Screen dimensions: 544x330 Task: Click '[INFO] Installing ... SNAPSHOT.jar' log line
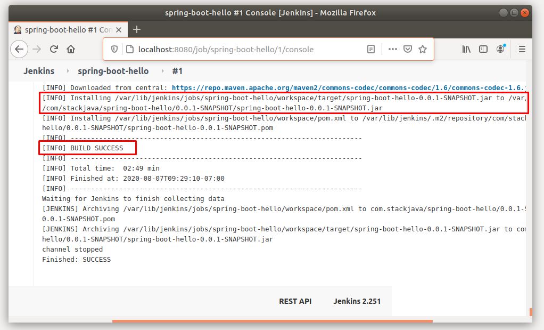click(x=284, y=103)
